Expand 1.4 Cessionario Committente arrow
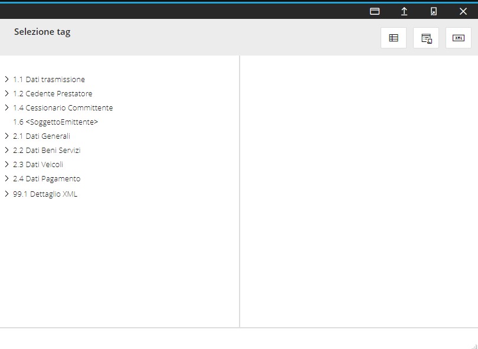 (x=6, y=107)
